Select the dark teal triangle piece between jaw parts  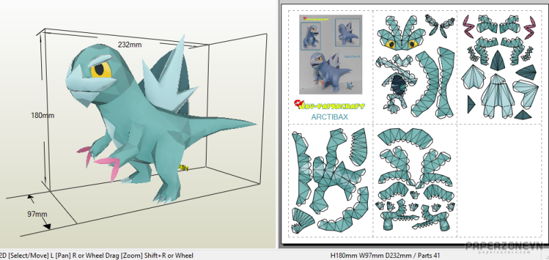497,60
